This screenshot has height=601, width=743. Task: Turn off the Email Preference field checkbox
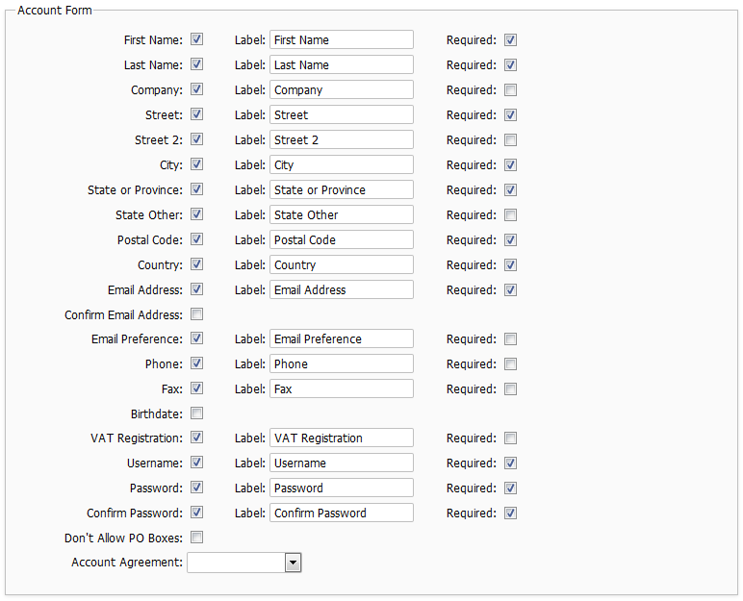(x=196, y=339)
